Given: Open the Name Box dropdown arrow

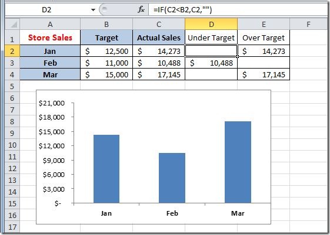Looking at the screenshot, I should click(93, 9).
